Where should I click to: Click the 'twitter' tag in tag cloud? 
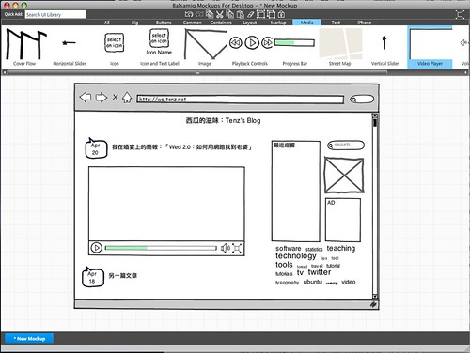[320, 272]
